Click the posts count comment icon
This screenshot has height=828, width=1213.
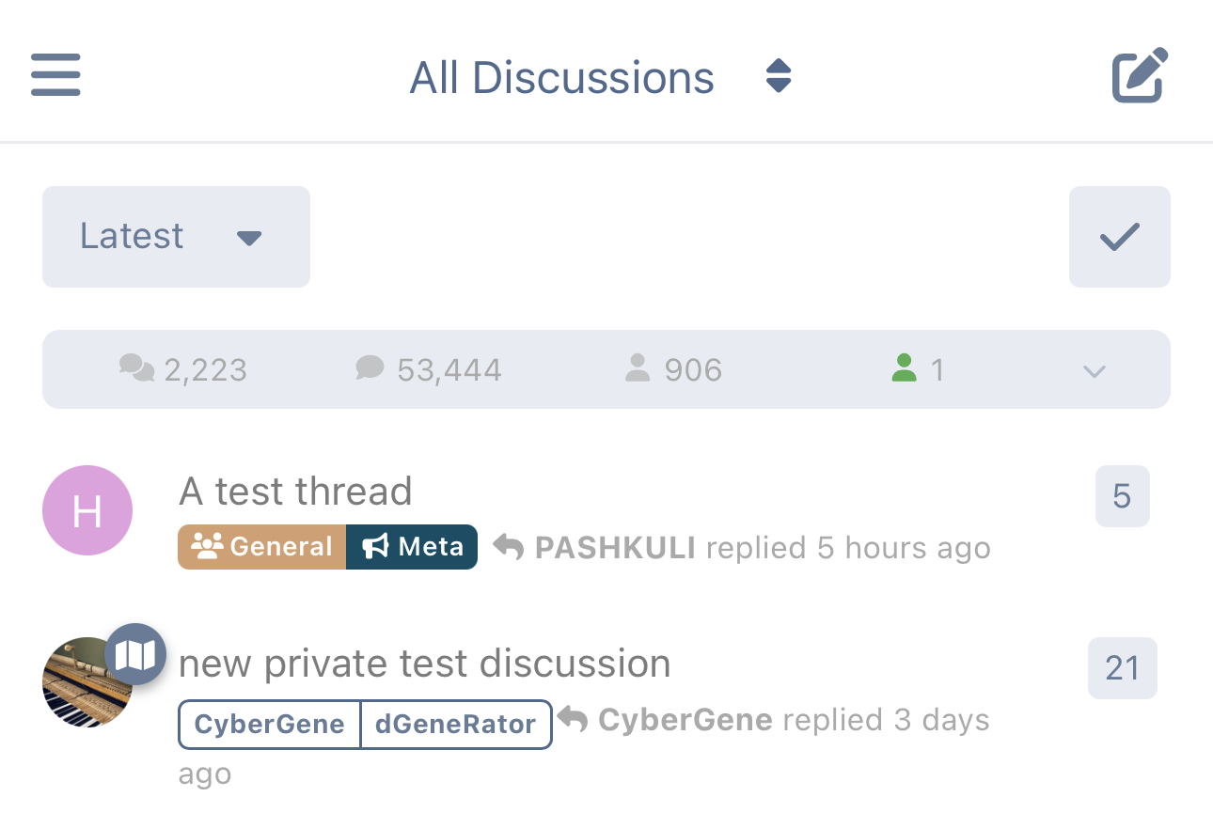click(x=369, y=368)
